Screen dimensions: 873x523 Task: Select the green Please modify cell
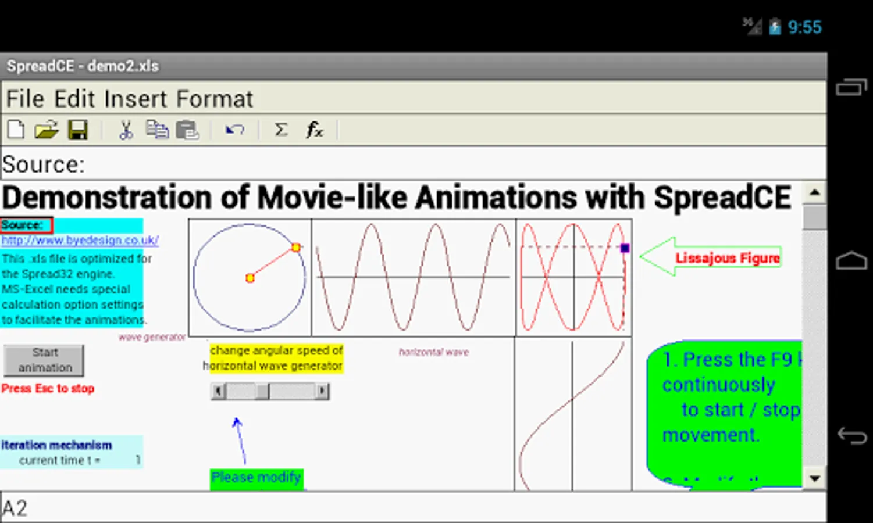tap(256, 478)
